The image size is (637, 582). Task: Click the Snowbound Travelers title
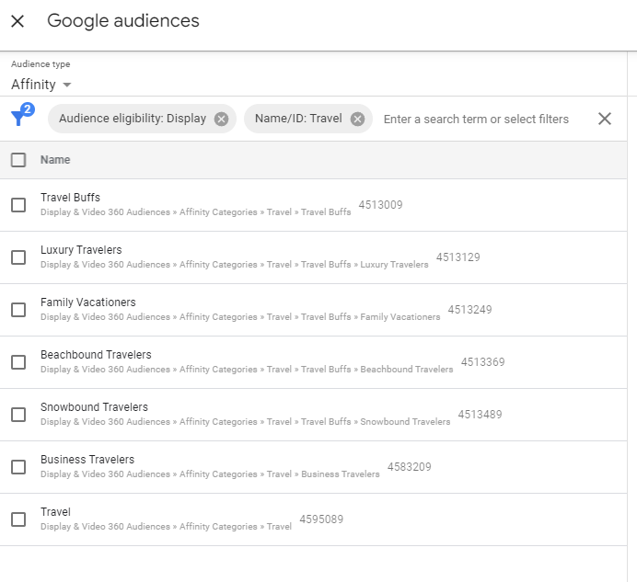click(94, 406)
